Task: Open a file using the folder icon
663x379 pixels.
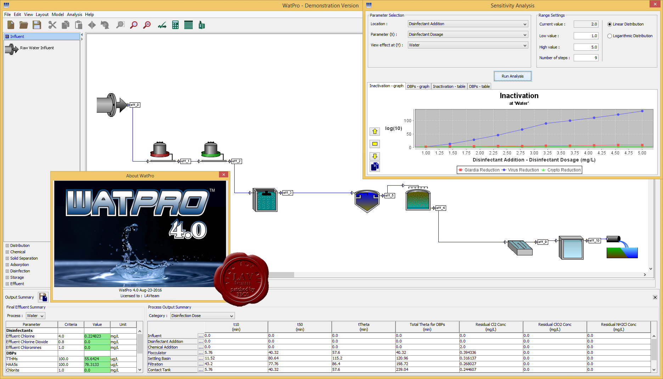Action: click(x=24, y=25)
